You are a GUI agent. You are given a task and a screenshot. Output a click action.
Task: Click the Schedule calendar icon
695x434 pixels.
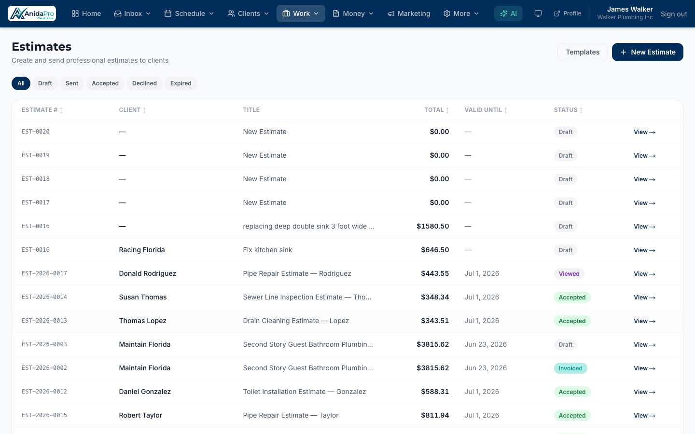pos(168,14)
